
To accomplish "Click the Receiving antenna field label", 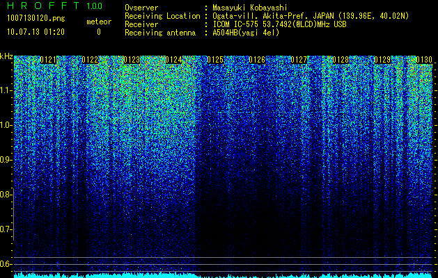I will click(x=160, y=33).
